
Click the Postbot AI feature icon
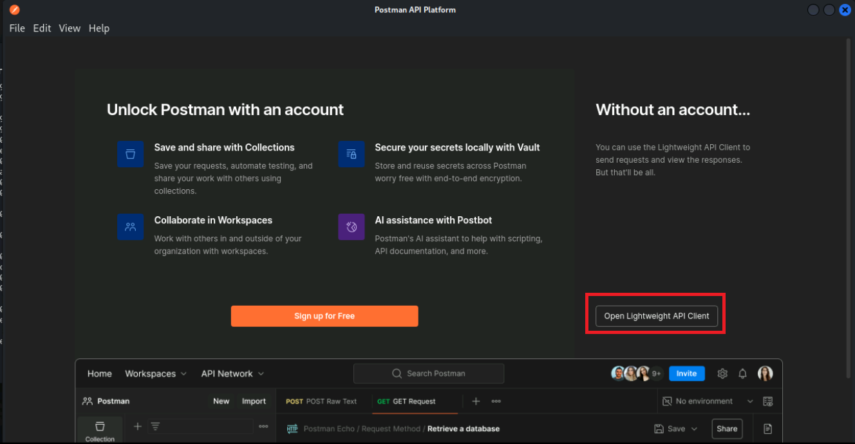point(352,227)
